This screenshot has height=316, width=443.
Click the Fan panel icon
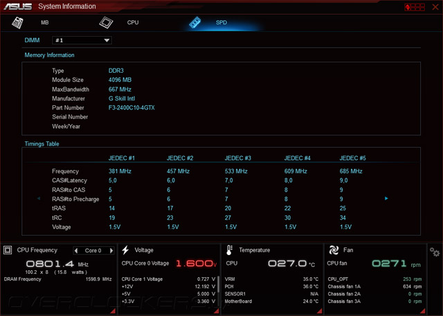[x=334, y=250]
